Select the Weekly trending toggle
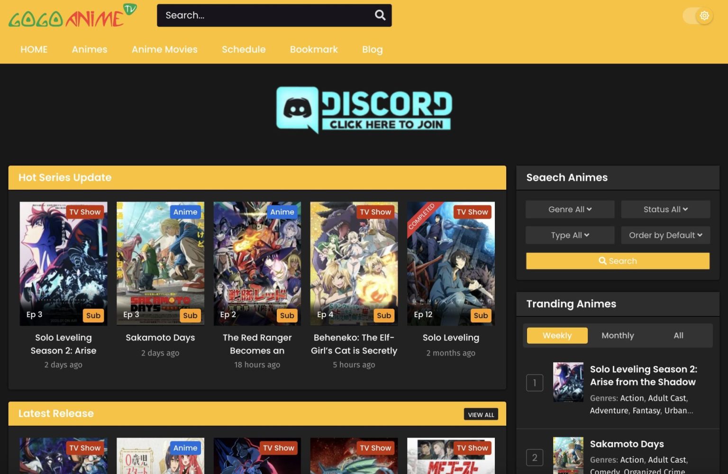 tap(557, 335)
